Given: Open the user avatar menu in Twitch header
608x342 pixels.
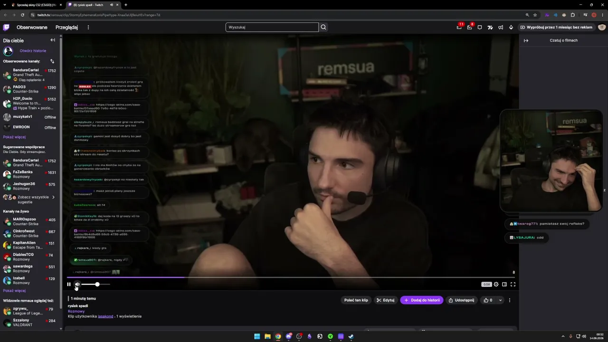Looking at the screenshot, I should coord(601,27).
